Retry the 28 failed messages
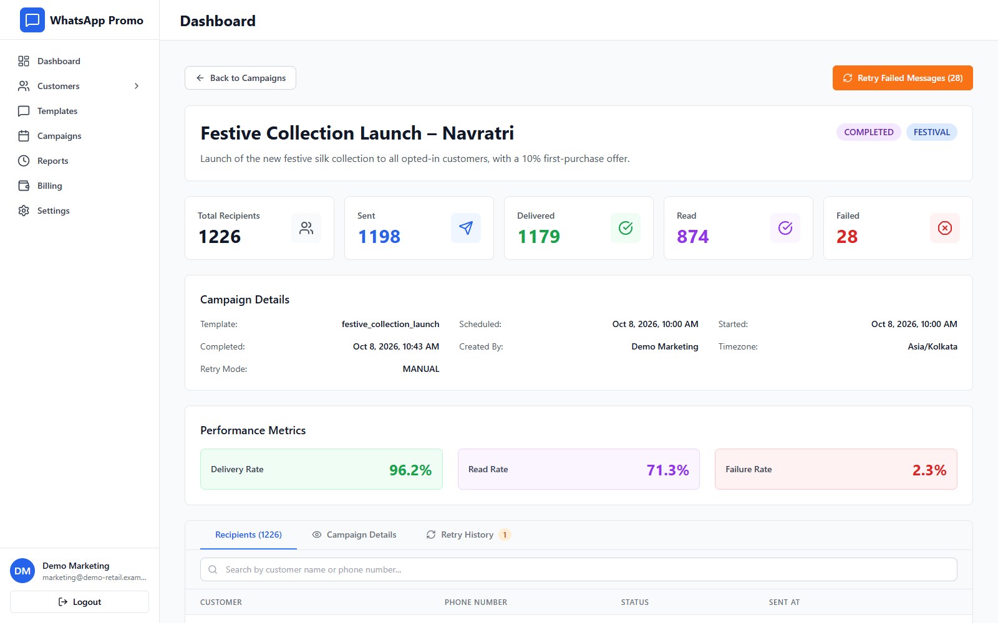This screenshot has width=998, height=623. pyautogui.click(x=903, y=78)
